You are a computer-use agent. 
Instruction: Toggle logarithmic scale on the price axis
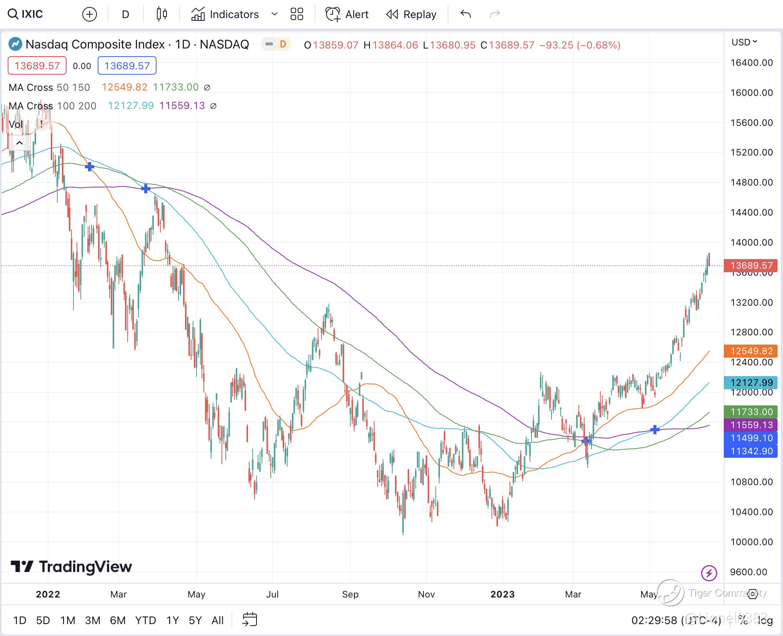click(x=765, y=620)
